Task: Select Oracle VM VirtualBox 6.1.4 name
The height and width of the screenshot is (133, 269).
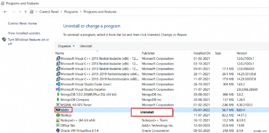Action: click(x=79, y=131)
